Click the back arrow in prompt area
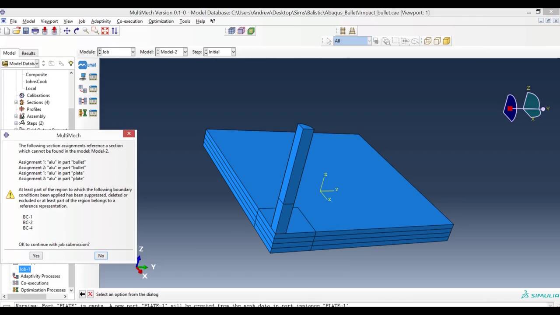This screenshot has height=315, width=560. (x=82, y=294)
